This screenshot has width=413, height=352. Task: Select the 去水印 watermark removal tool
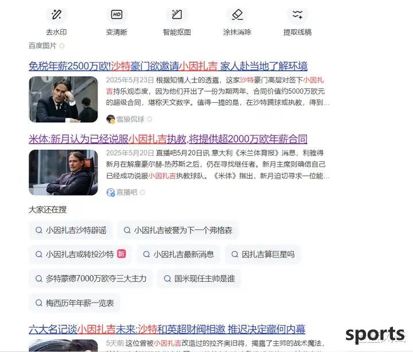pyautogui.click(x=56, y=15)
